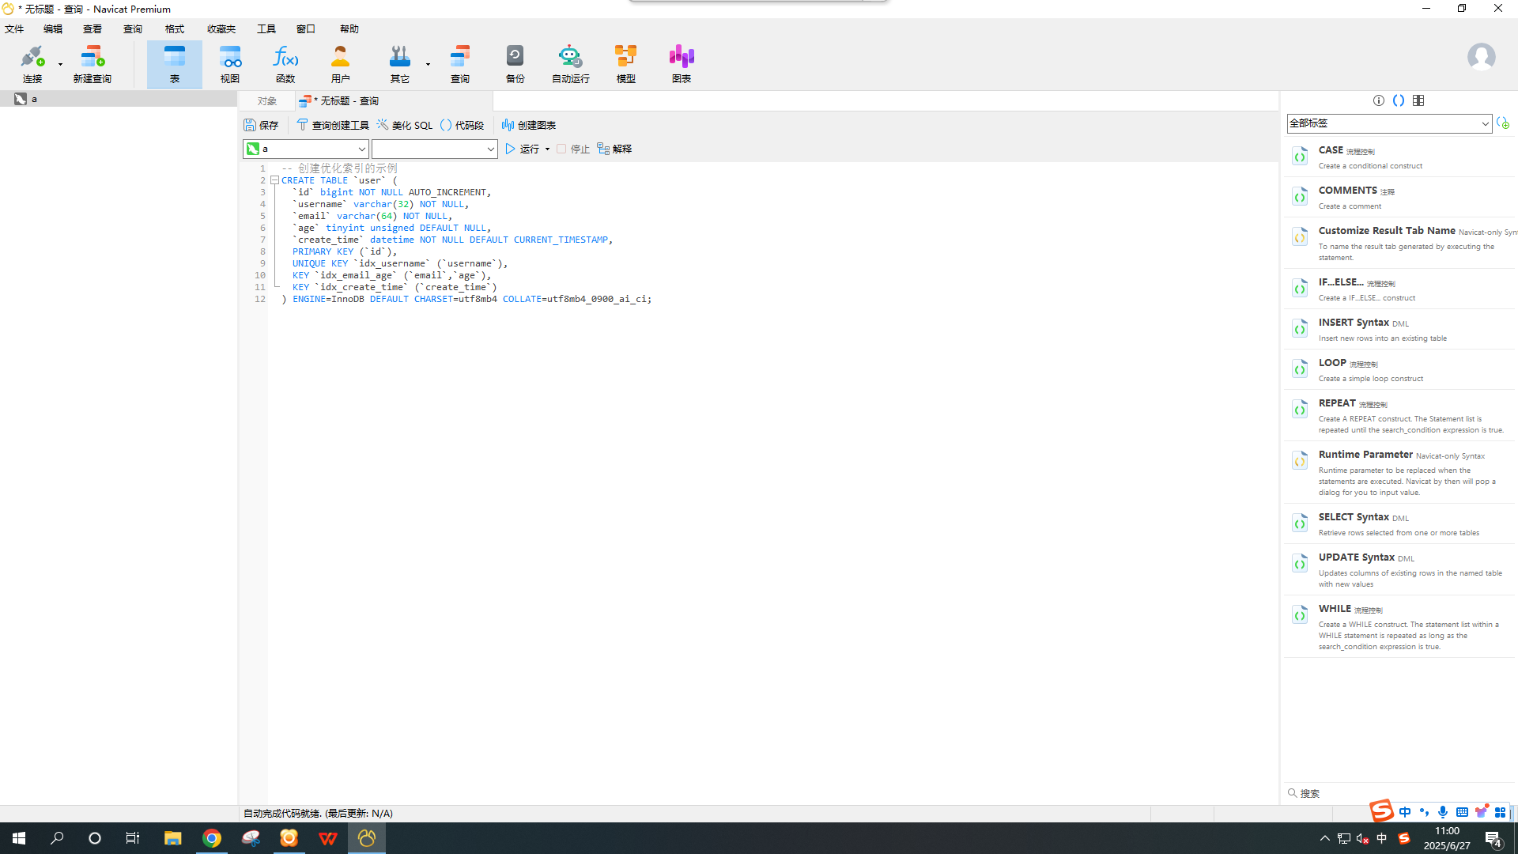1518x854 pixels.
Task: Show the code snippets panel icon
Action: pyautogui.click(x=1399, y=100)
